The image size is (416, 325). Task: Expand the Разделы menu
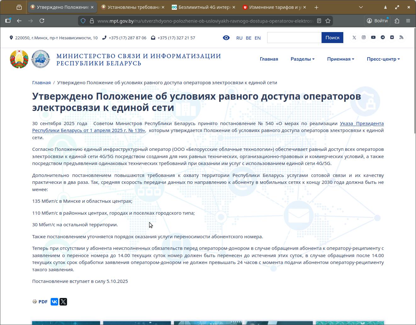(302, 59)
